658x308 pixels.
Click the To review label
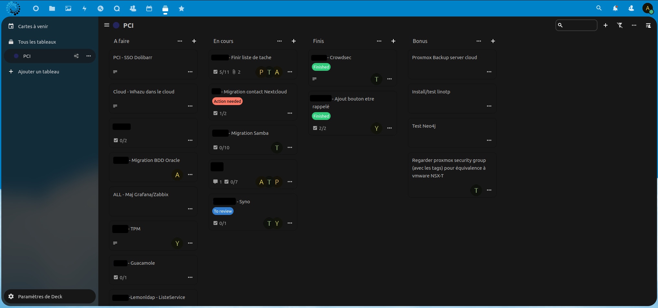(223, 211)
